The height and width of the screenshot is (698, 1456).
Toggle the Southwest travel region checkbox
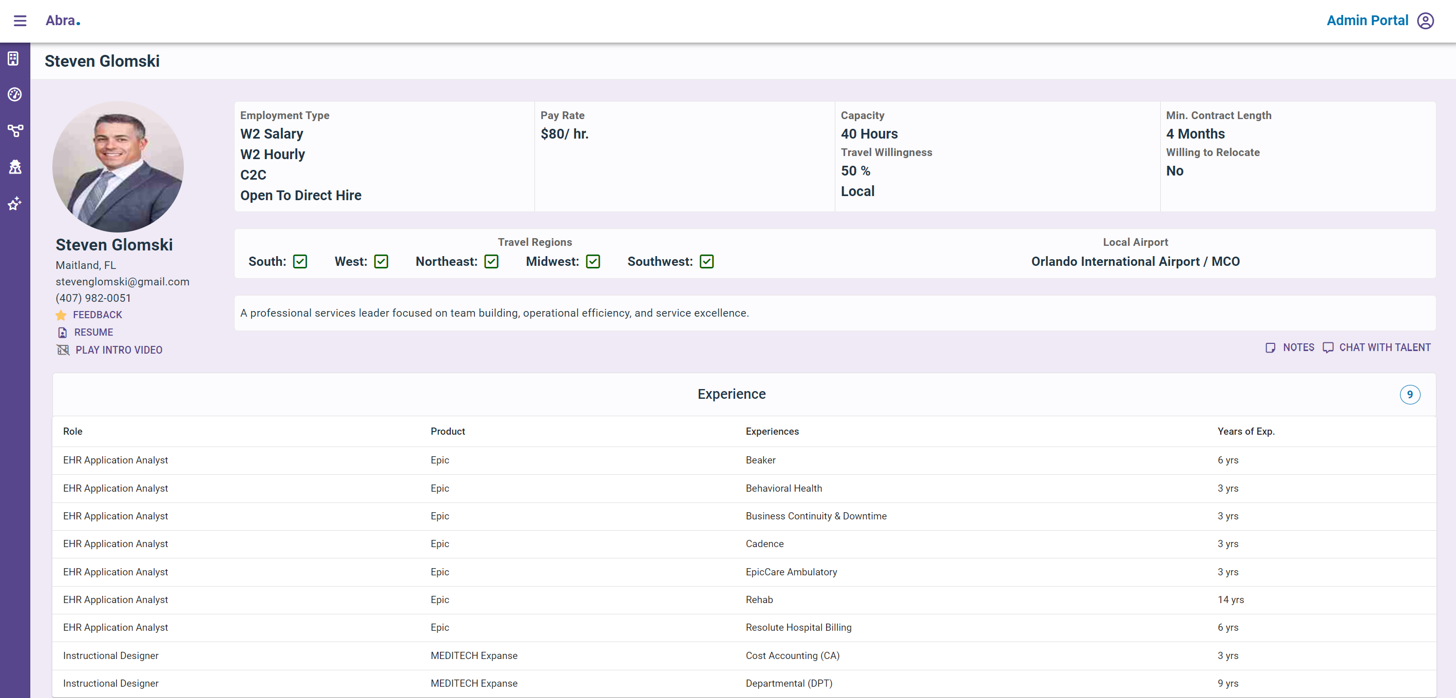coord(706,262)
